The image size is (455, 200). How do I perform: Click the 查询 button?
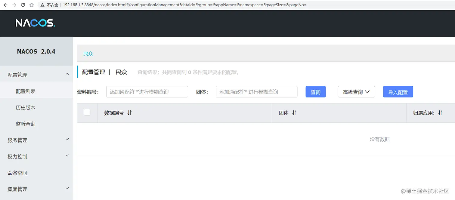click(x=315, y=92)
